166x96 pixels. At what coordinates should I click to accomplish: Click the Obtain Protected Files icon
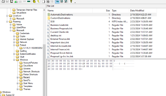34,2
